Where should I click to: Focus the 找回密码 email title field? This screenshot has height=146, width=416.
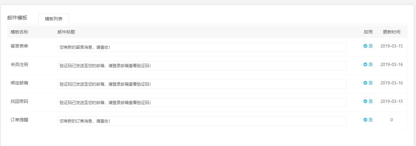202,103
